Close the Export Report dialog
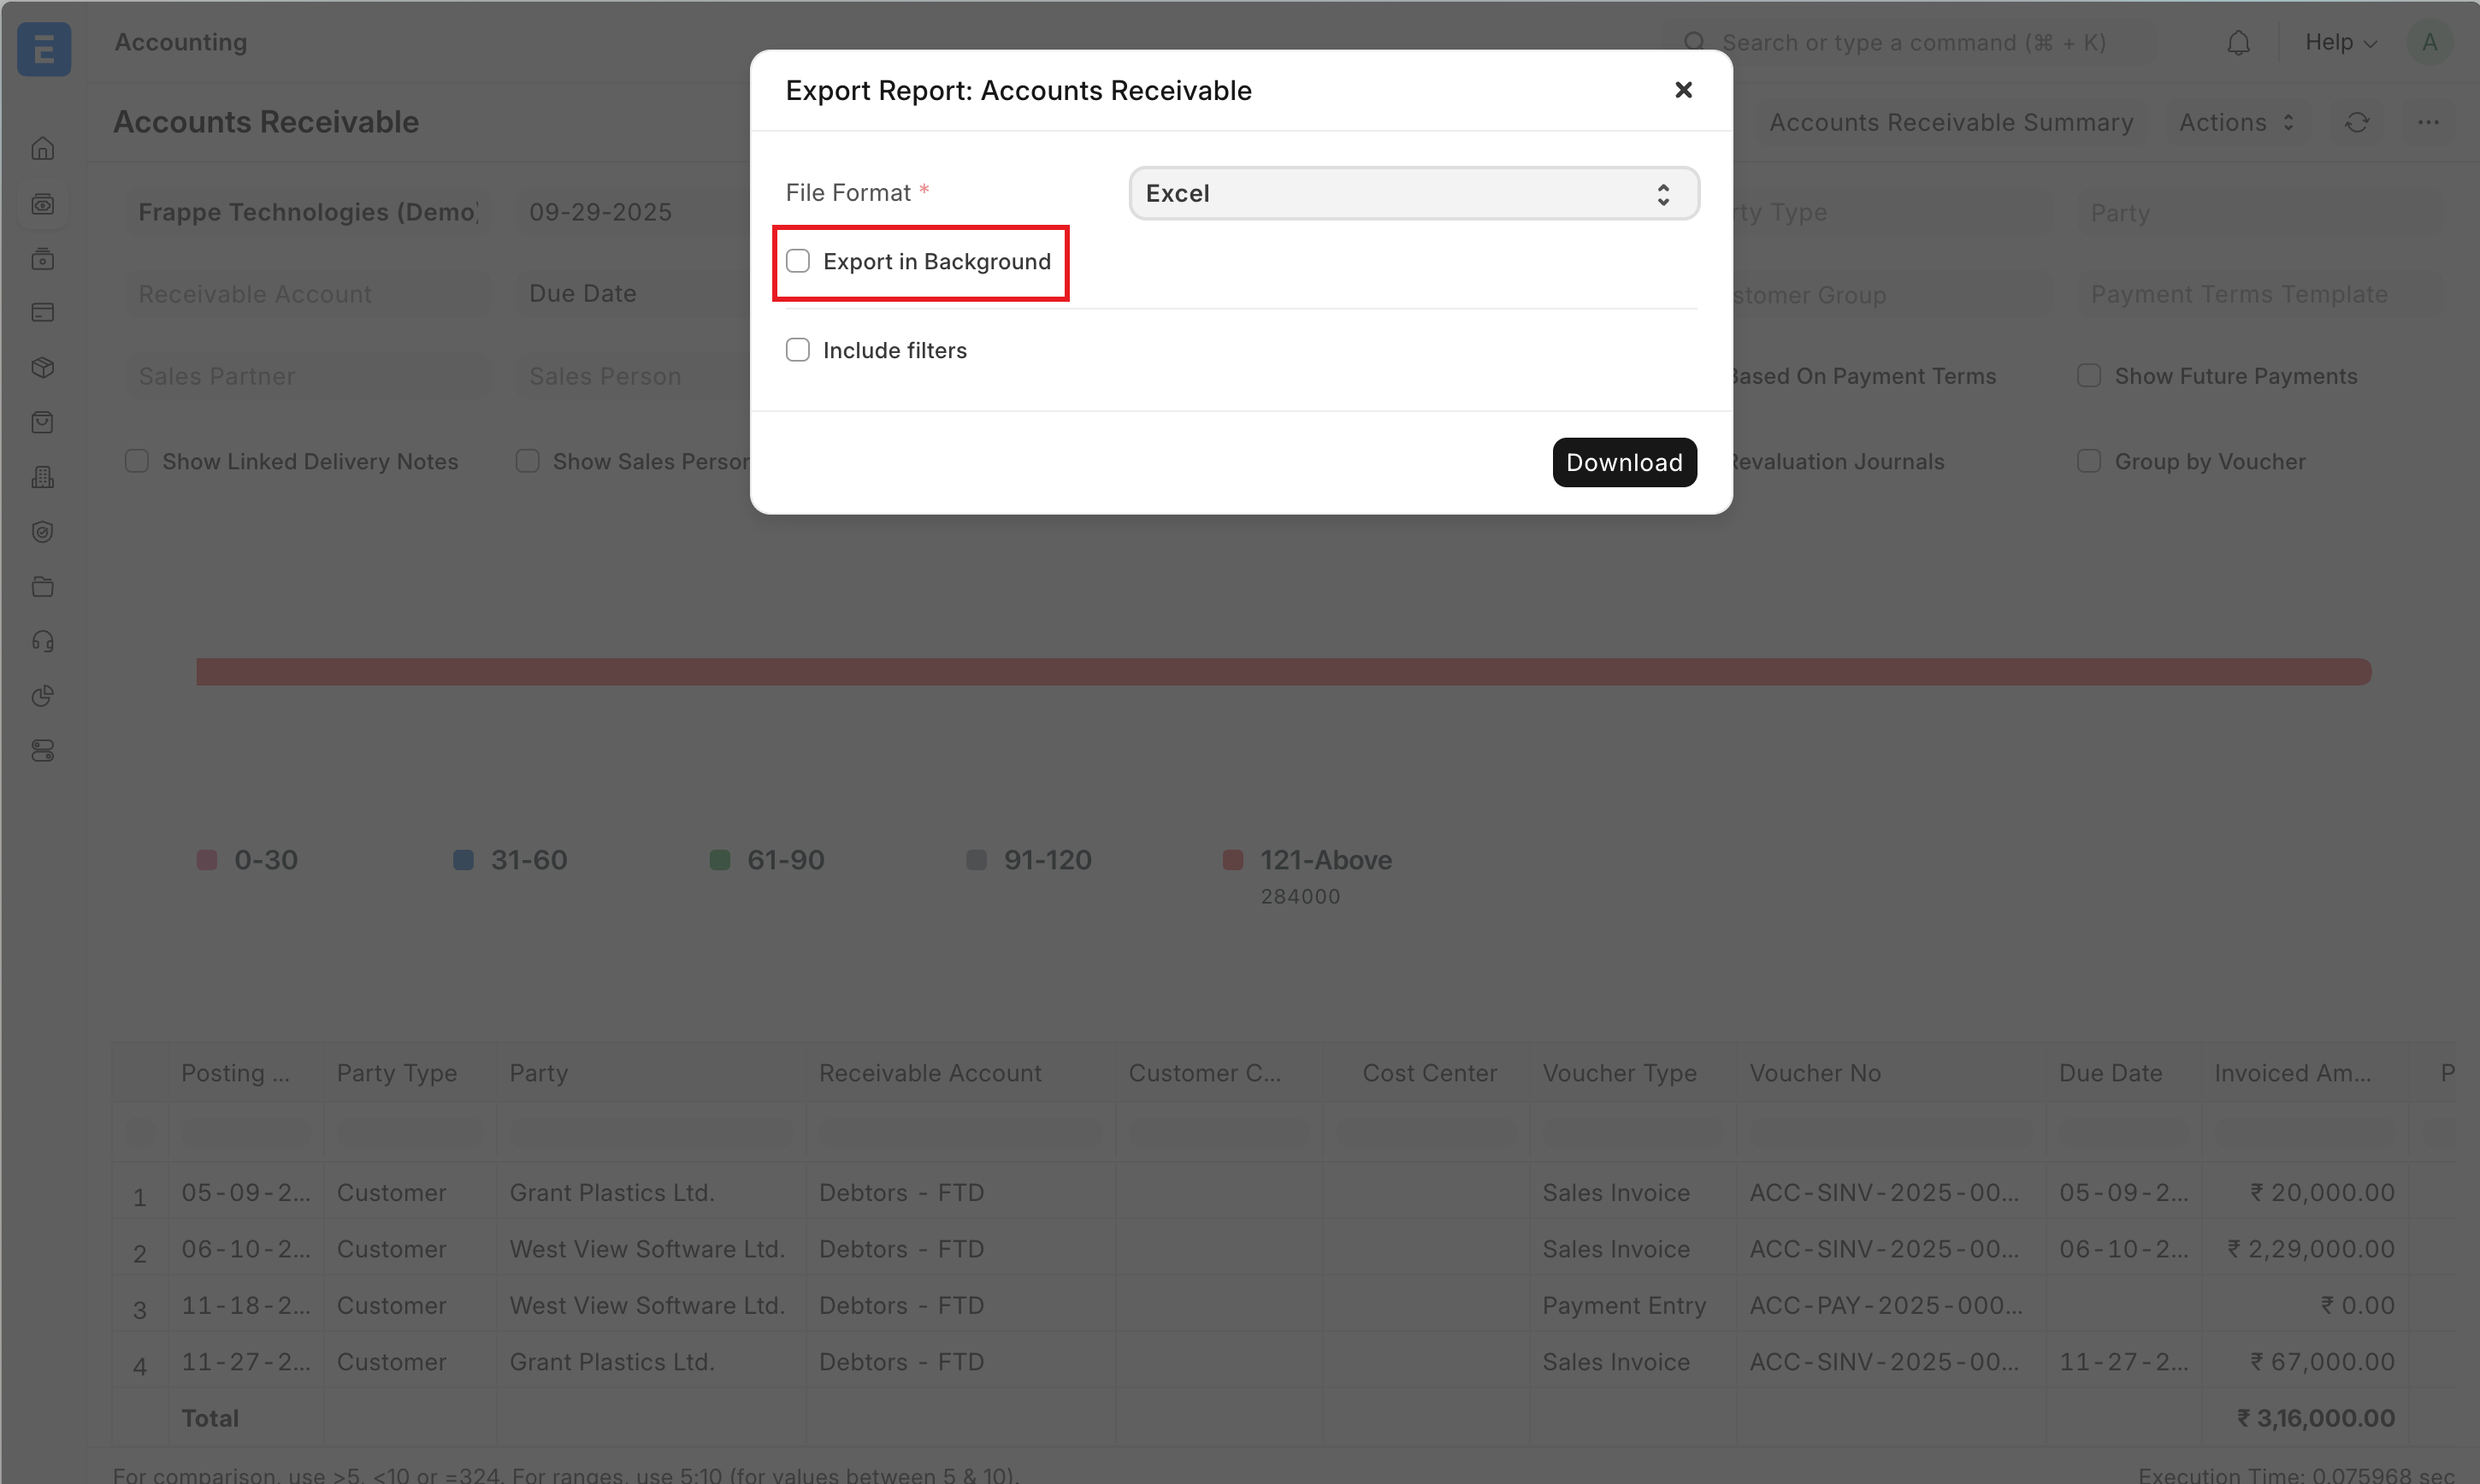The image size is (2480, 1484). pos(1683,90)
